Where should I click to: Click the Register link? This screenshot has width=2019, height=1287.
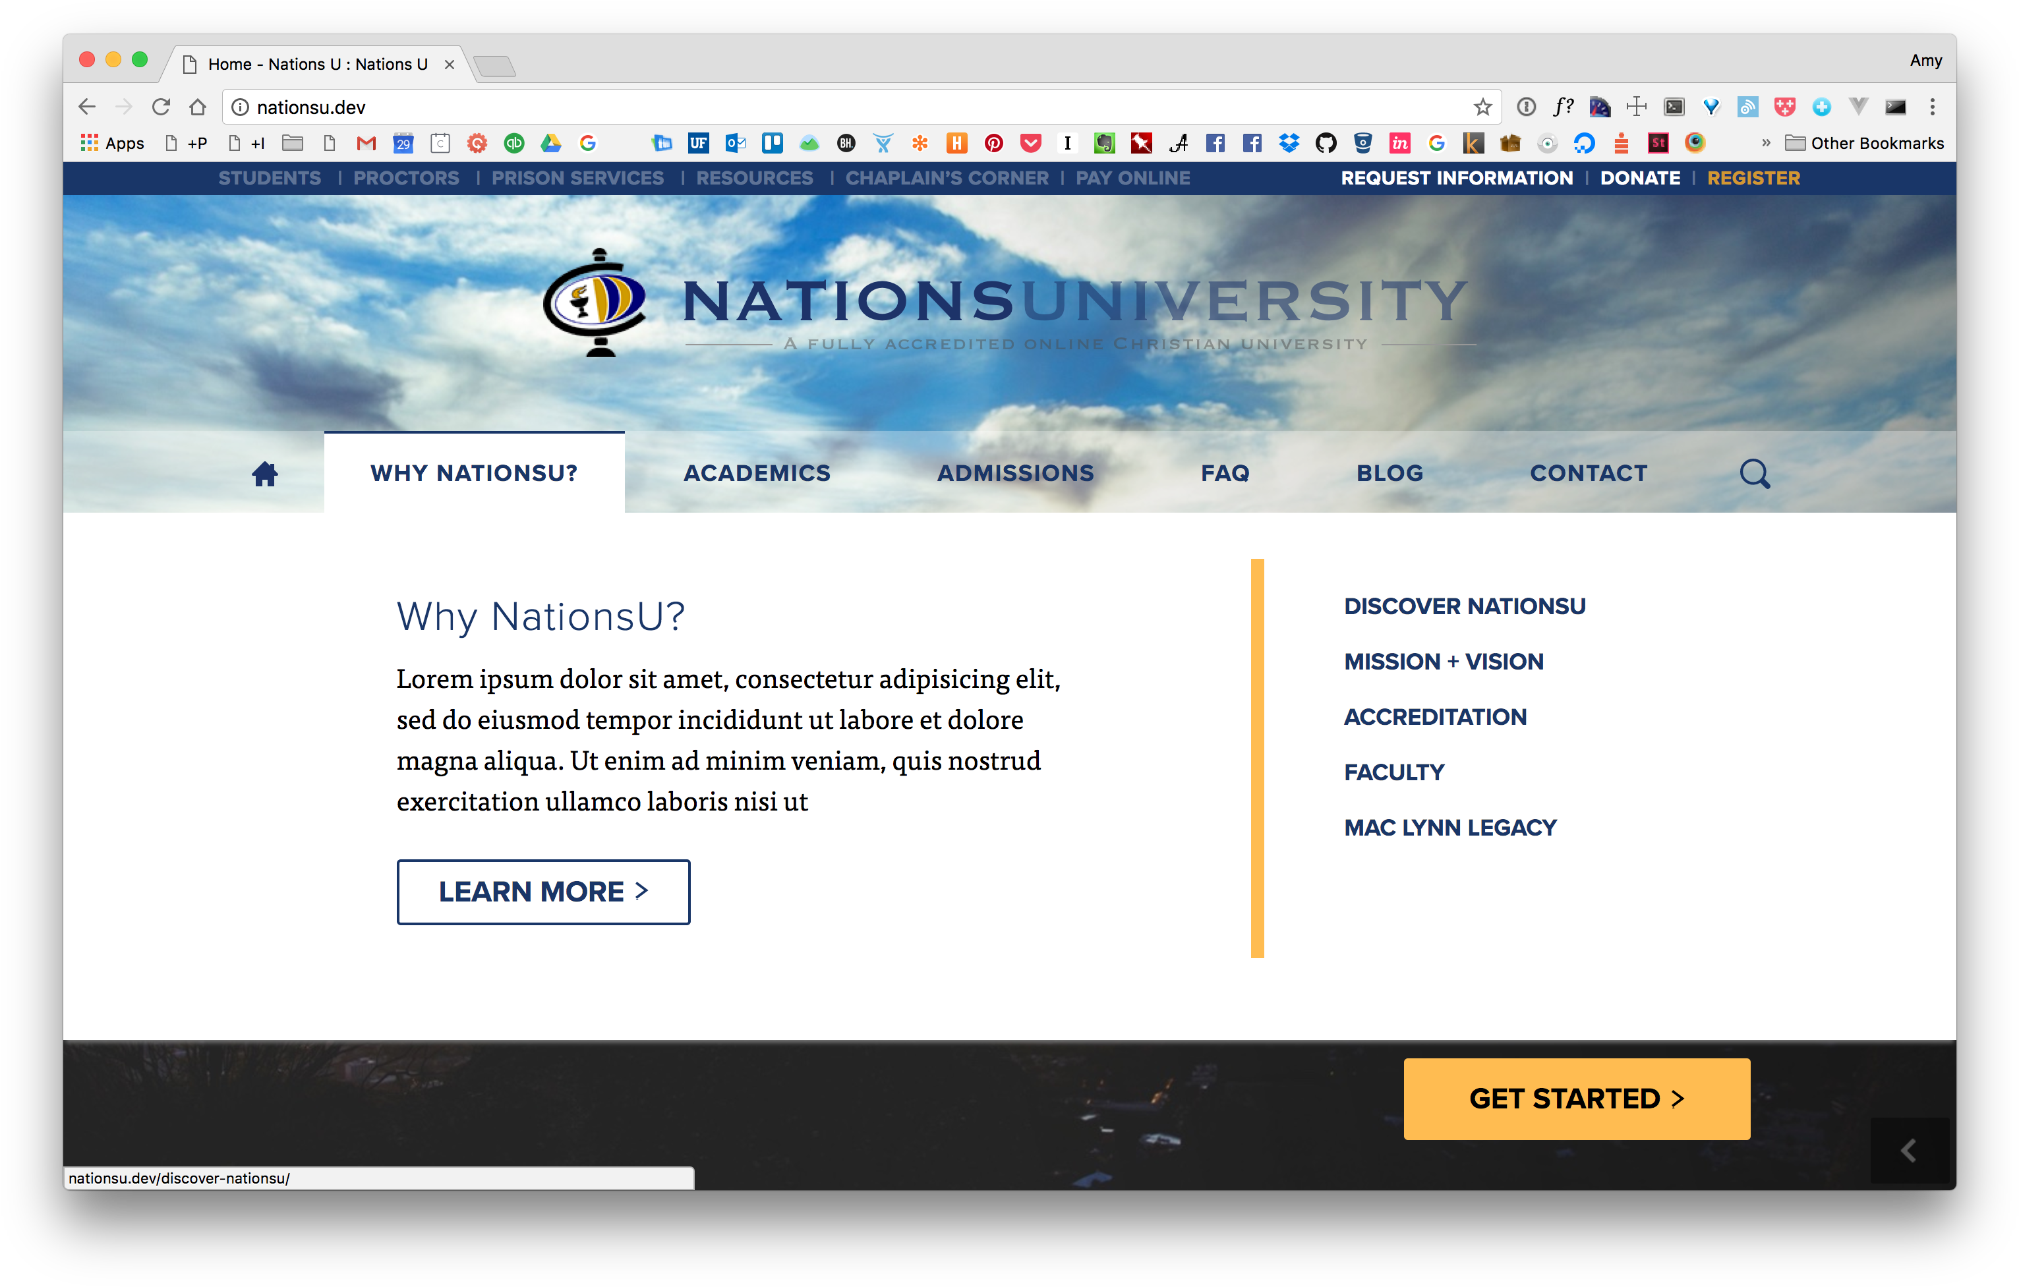pos(1753,178)
